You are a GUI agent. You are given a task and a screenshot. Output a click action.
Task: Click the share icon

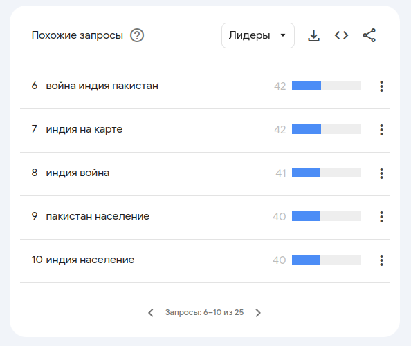click(369, 35)
